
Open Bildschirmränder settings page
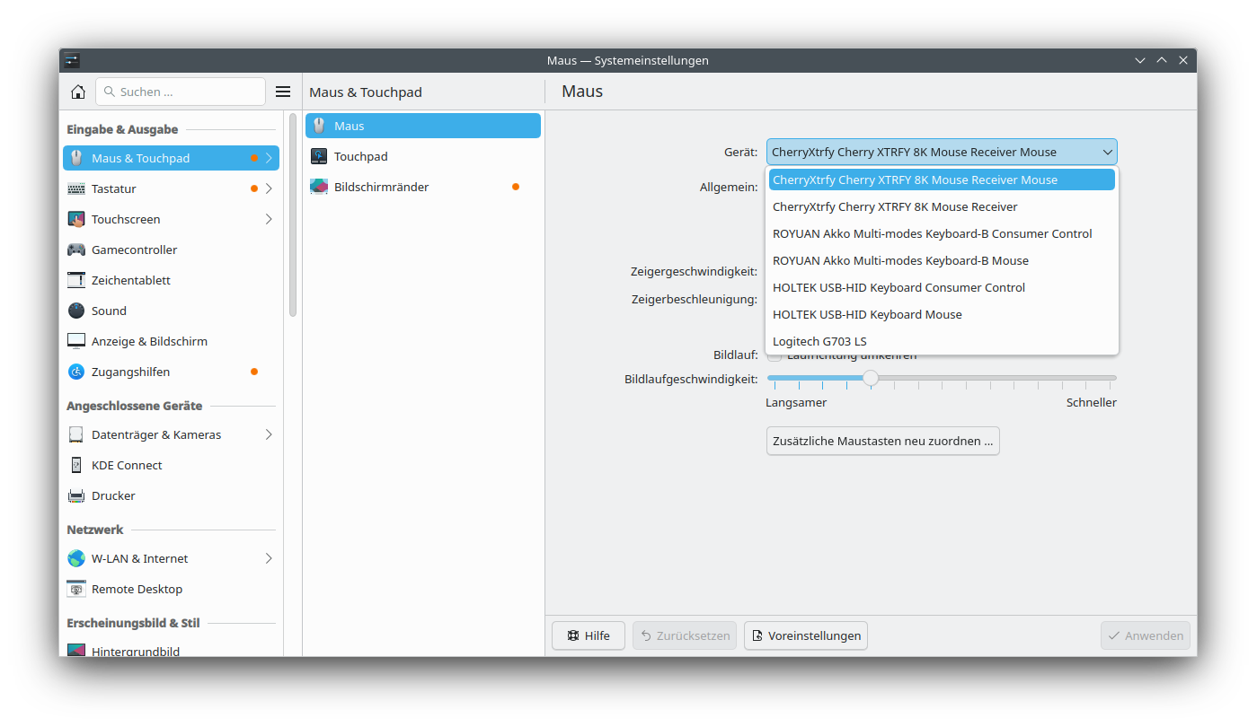(423, 187)
